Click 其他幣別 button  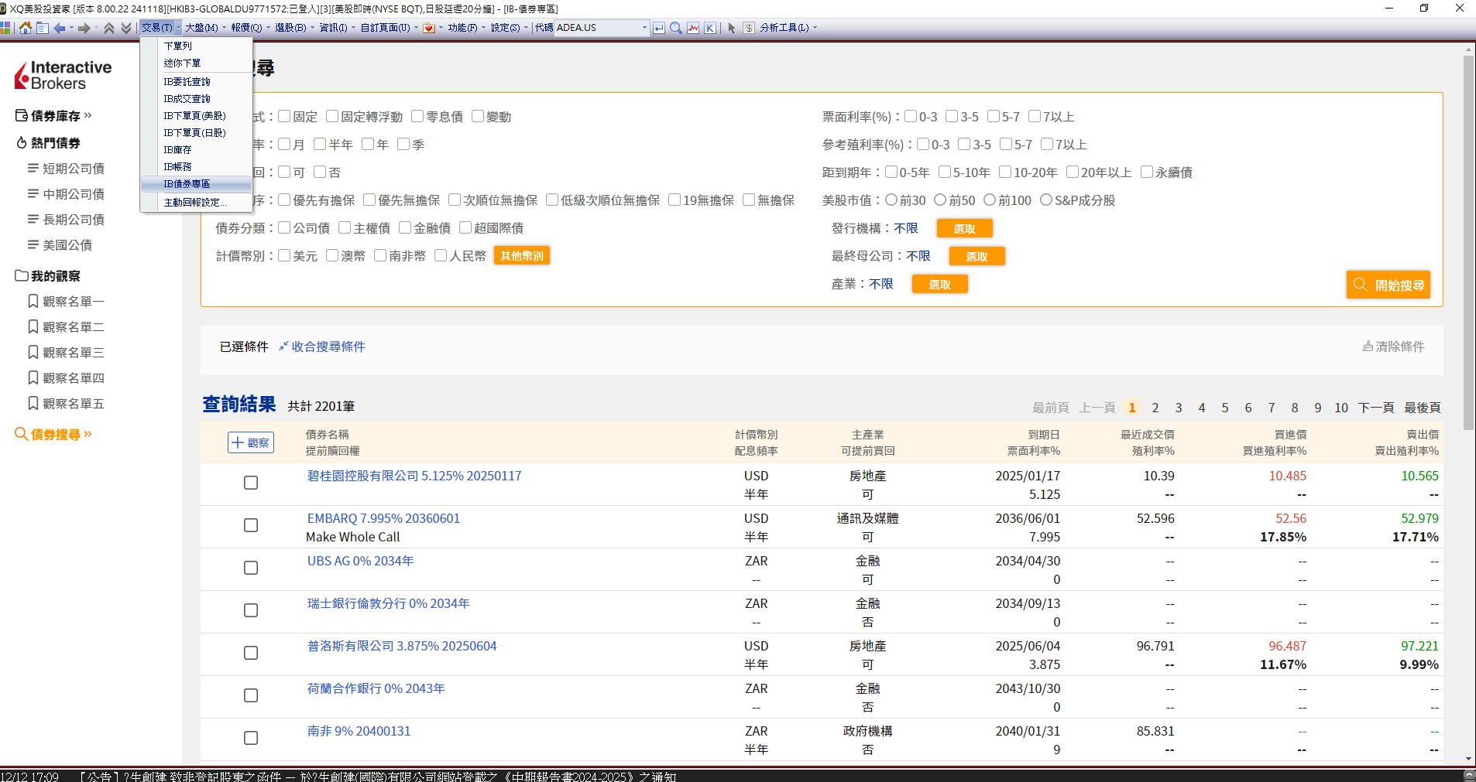pyautogui.click(x=522, y=255)
